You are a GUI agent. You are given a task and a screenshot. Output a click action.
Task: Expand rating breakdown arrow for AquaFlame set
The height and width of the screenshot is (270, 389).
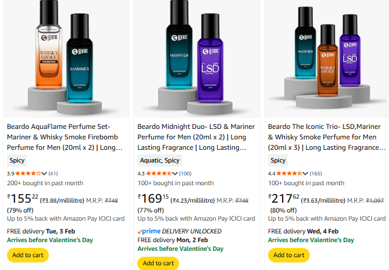point(44,173)
